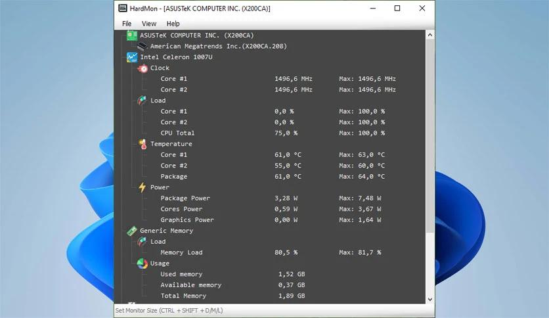This screenshot has height=318, width=549.
Task: Select the Usage group label
Action: tap(160, 263)
